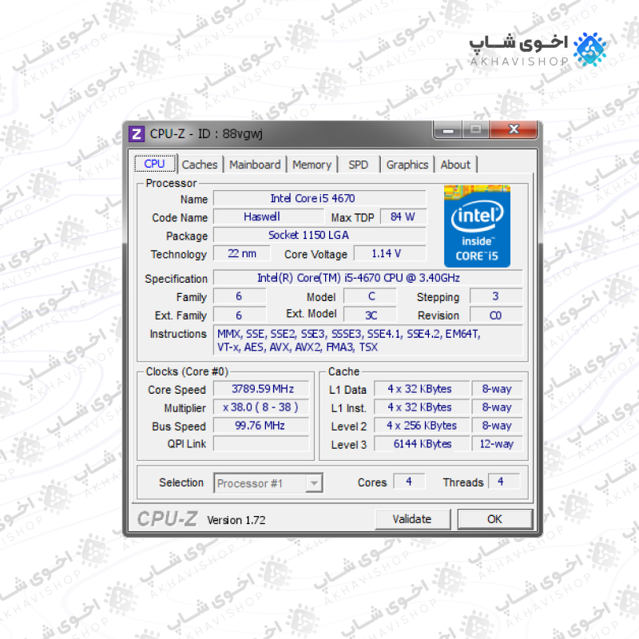Open the Mainboard tab

[x=255, y=165]
